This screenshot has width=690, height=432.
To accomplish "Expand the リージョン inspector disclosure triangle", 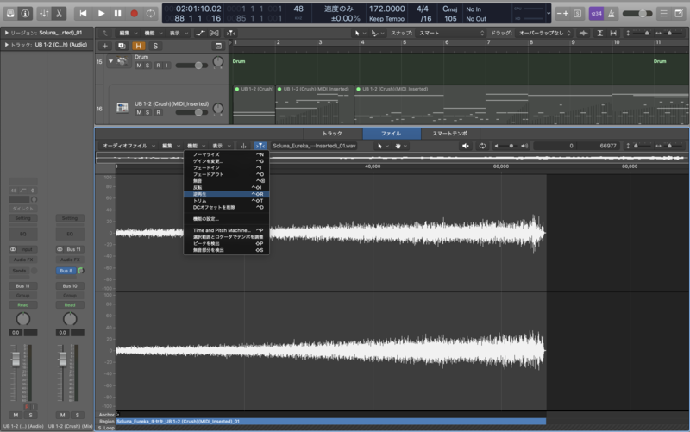I will (x=6, y=33).
